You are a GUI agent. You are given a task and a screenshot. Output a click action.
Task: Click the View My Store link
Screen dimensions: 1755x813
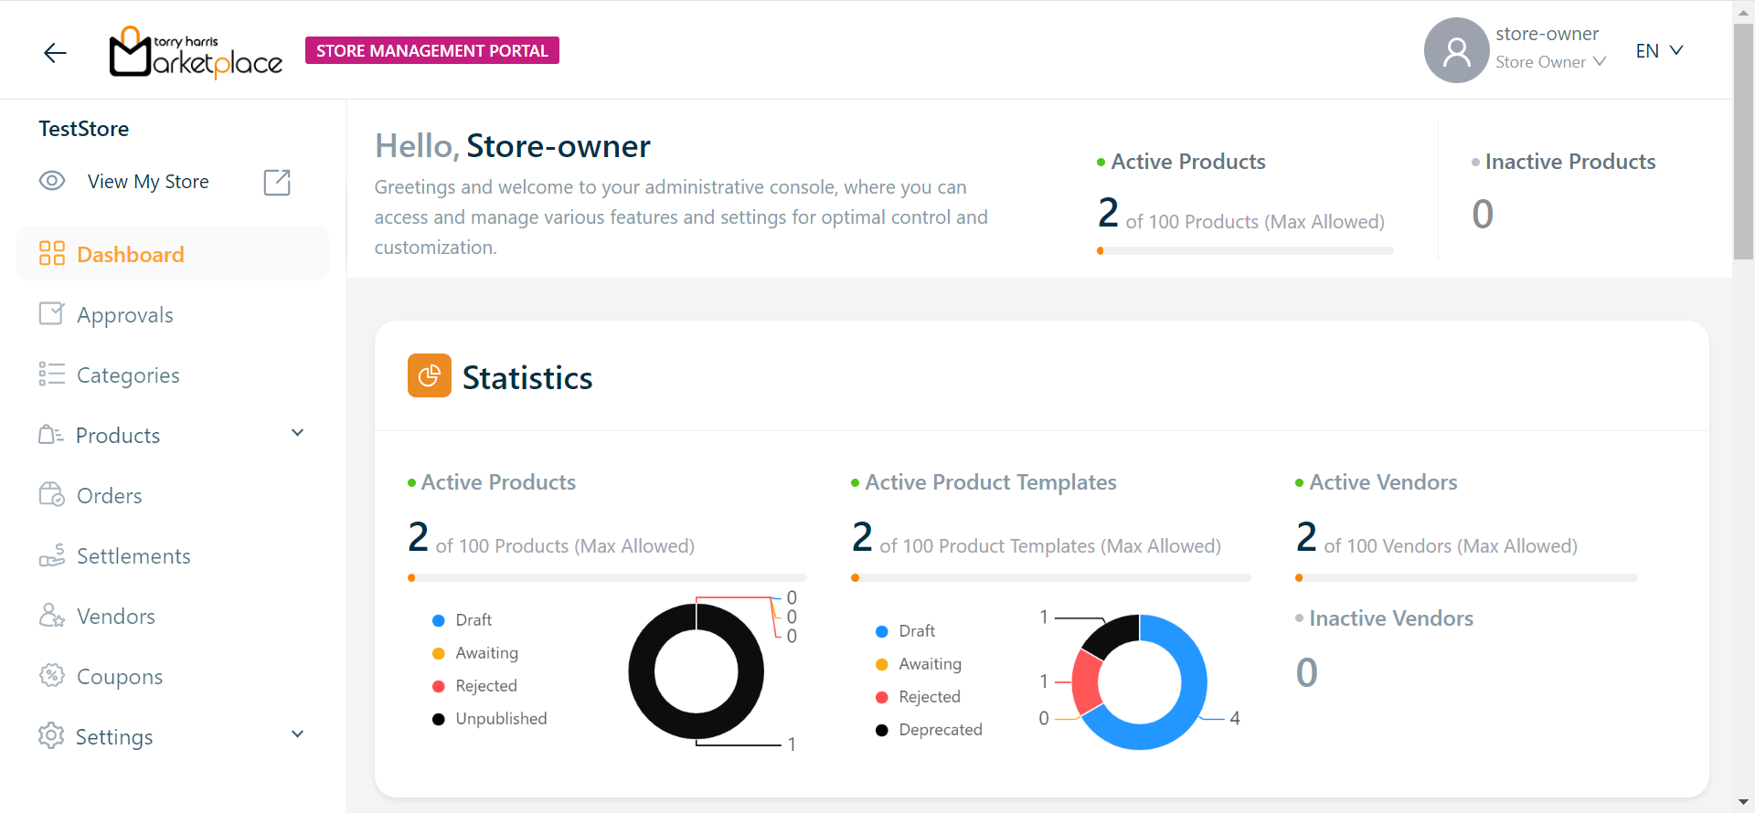click(148, 182)
